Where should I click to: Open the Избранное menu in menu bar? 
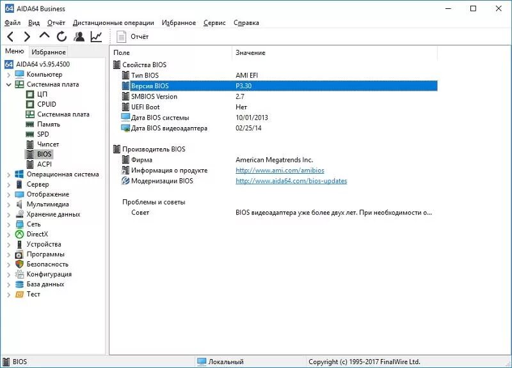tap(179, 23)
